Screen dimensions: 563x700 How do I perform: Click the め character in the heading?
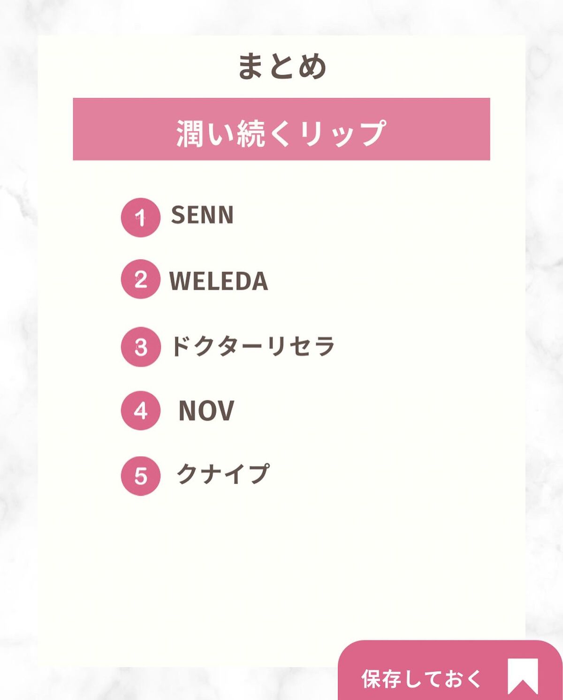[x=312, y=66]
